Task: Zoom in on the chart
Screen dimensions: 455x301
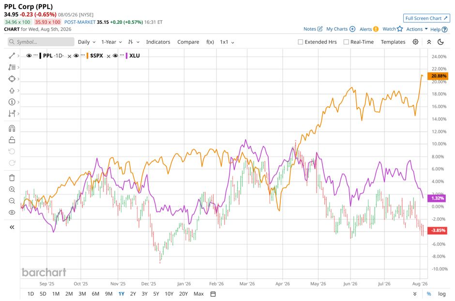Action: 12,190
